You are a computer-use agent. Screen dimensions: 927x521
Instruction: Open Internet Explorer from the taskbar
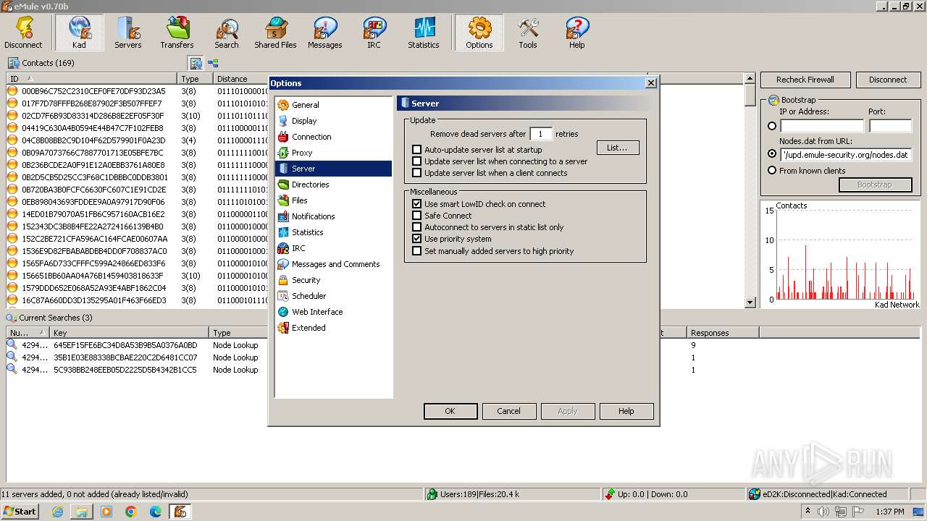tap(57, 512)
